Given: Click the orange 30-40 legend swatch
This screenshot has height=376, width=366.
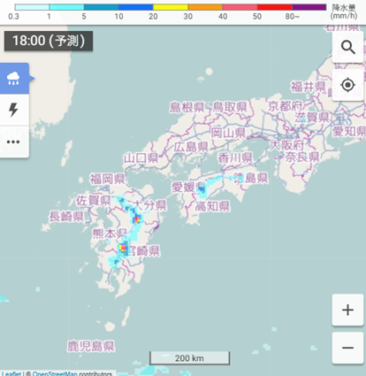Looking at the screenshot, I should 205,7.
